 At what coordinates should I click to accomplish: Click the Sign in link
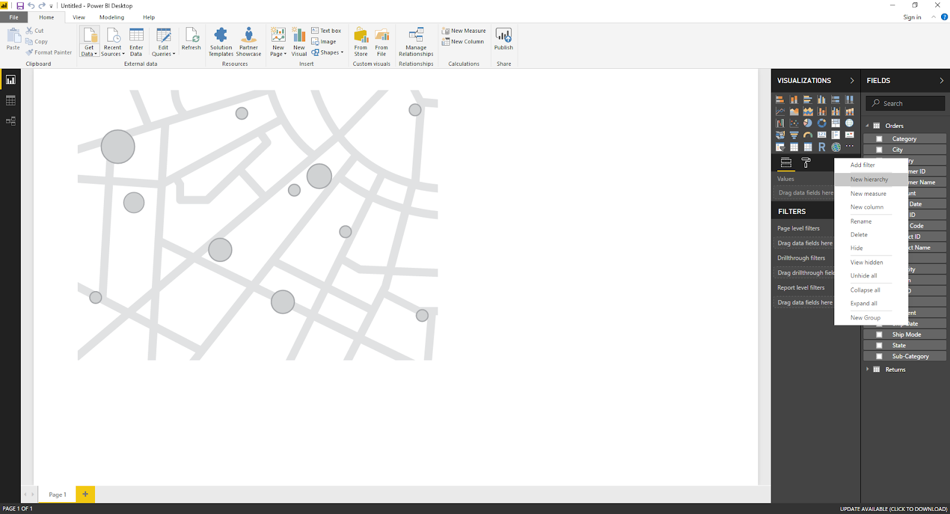912,17
